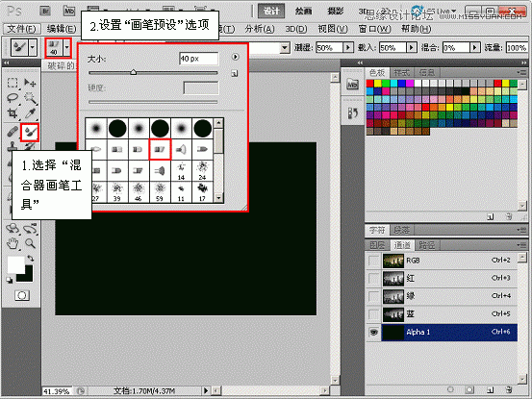Image resolution: width=532 pixels, height=399 pixels.
Task: Toggle visibility of RGB channel
Action: coord(374,261)
